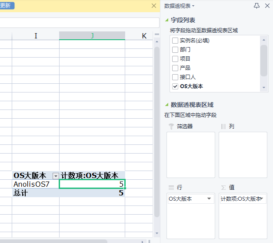
Task: Pin the pivot table task pane
Action: click(x=256, y=6)
